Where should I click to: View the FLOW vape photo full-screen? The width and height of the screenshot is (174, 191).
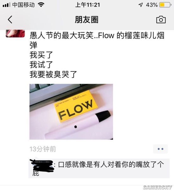pos(71,112)
